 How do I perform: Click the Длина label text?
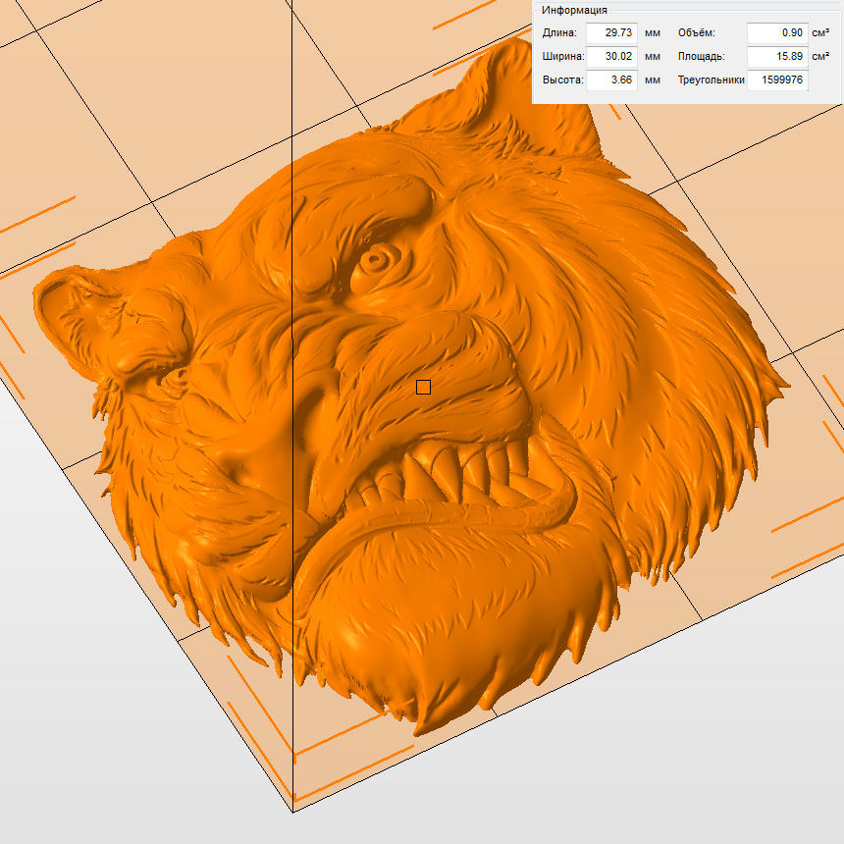tap(560, 33)
